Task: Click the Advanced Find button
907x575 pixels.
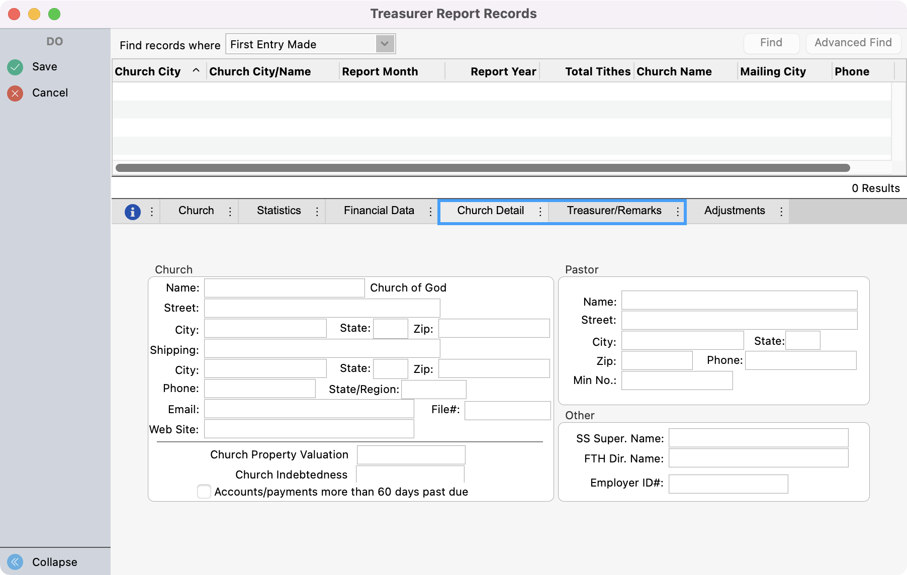Action: 853,43
